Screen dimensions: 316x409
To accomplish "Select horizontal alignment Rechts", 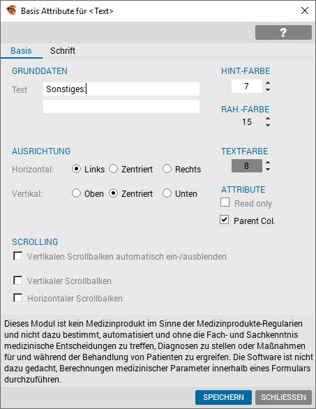I will point(167,169).
